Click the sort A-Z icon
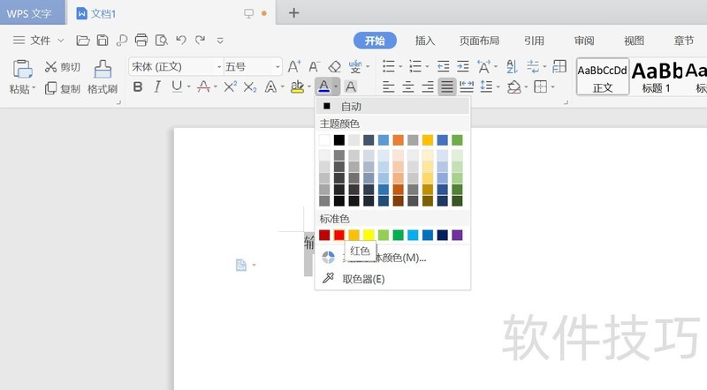The image size is (707, 390). [x=512, y=67]
